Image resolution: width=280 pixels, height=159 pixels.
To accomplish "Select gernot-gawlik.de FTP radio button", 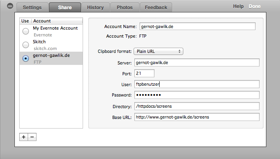I will 26,58.
